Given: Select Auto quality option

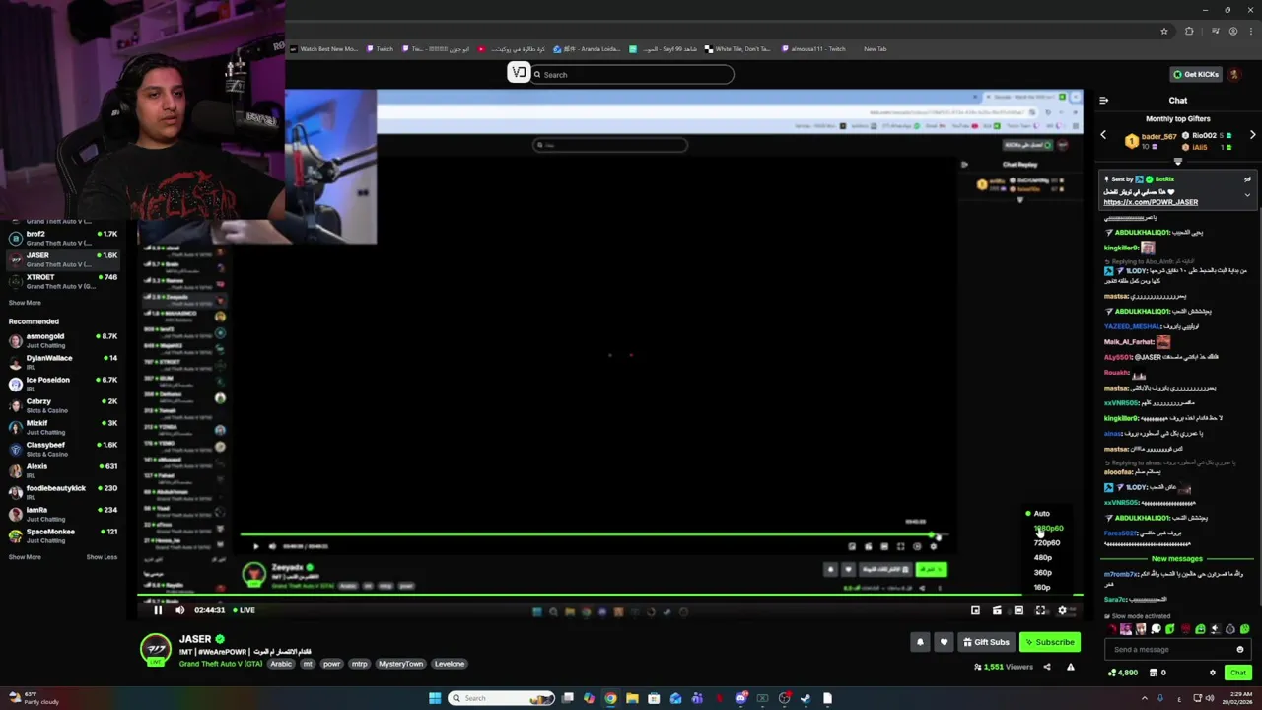Looking at the screenshot, I should 1041,513.
